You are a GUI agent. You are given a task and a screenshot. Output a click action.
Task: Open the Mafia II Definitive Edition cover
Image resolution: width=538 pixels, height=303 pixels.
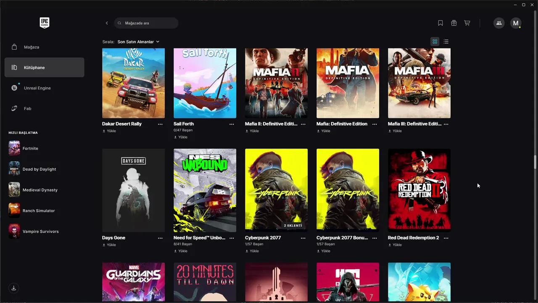pyautogui.click(x=276, y=83)
